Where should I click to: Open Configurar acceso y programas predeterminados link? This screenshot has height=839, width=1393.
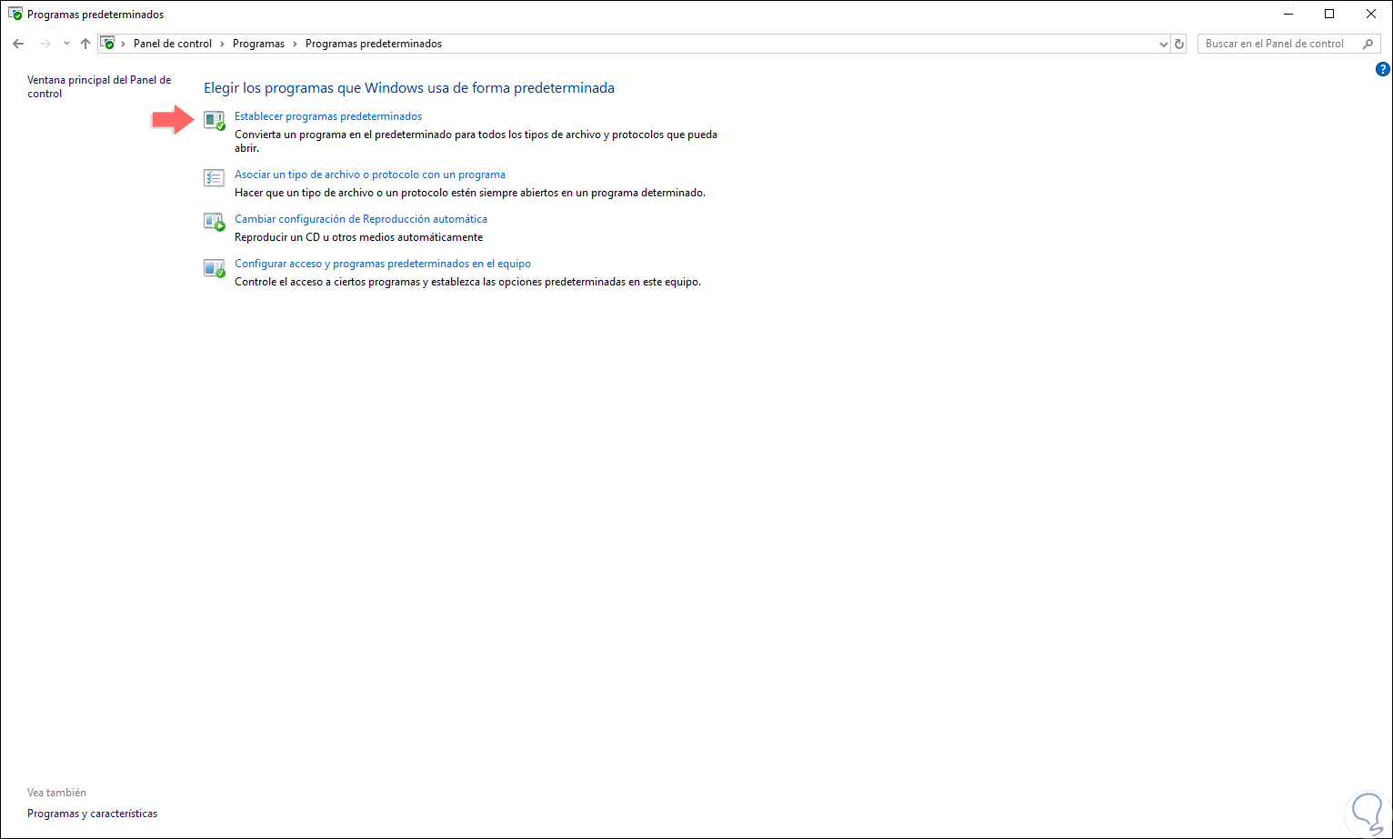pos(383,264)
